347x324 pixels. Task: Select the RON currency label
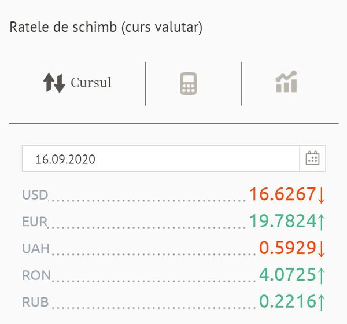point(36,275)
